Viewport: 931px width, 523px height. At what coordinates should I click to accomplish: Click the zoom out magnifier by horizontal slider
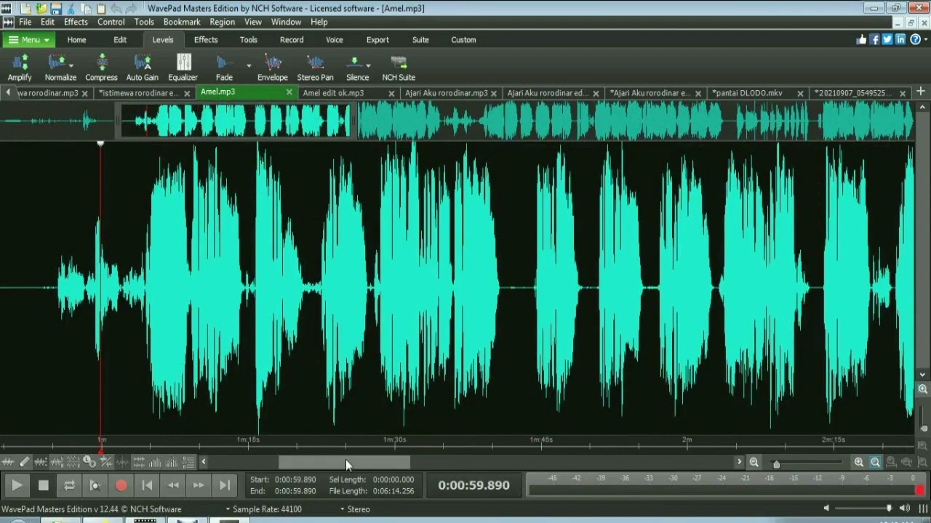click(754, 462)
